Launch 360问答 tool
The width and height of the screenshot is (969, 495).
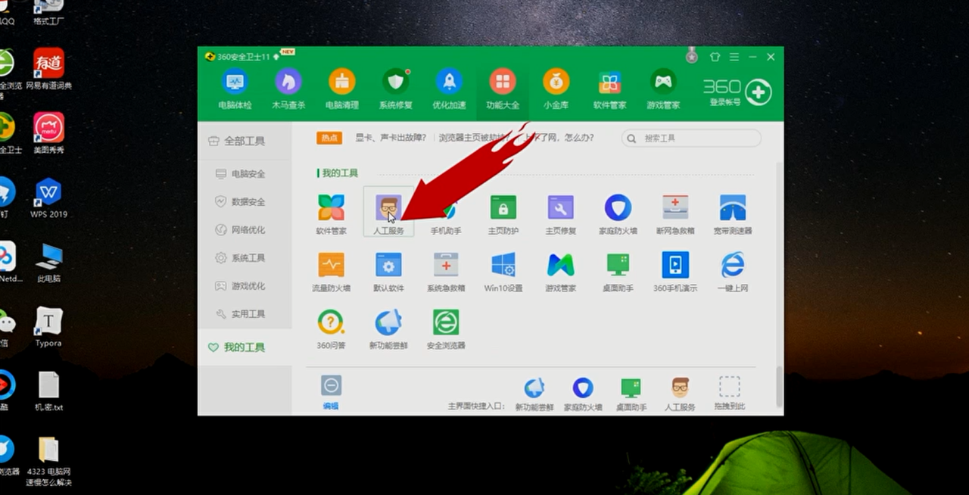(x=331, y=329)
